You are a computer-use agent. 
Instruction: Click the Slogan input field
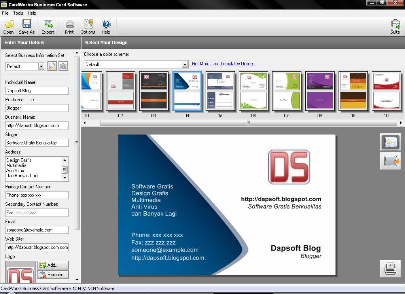click(x=37, y=143)
